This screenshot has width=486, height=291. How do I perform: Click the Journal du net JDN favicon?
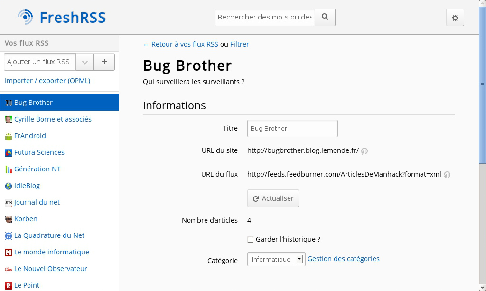(x=9, y=202)
